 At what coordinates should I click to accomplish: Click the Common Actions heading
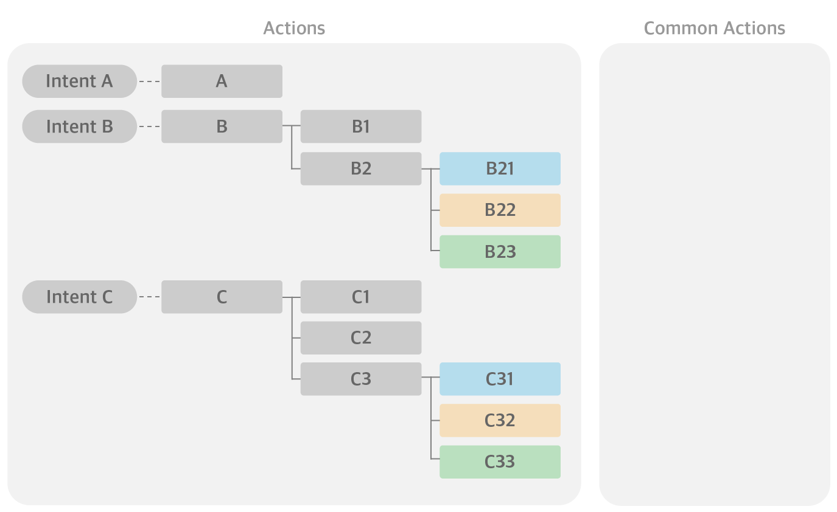[x=714, y=28]
